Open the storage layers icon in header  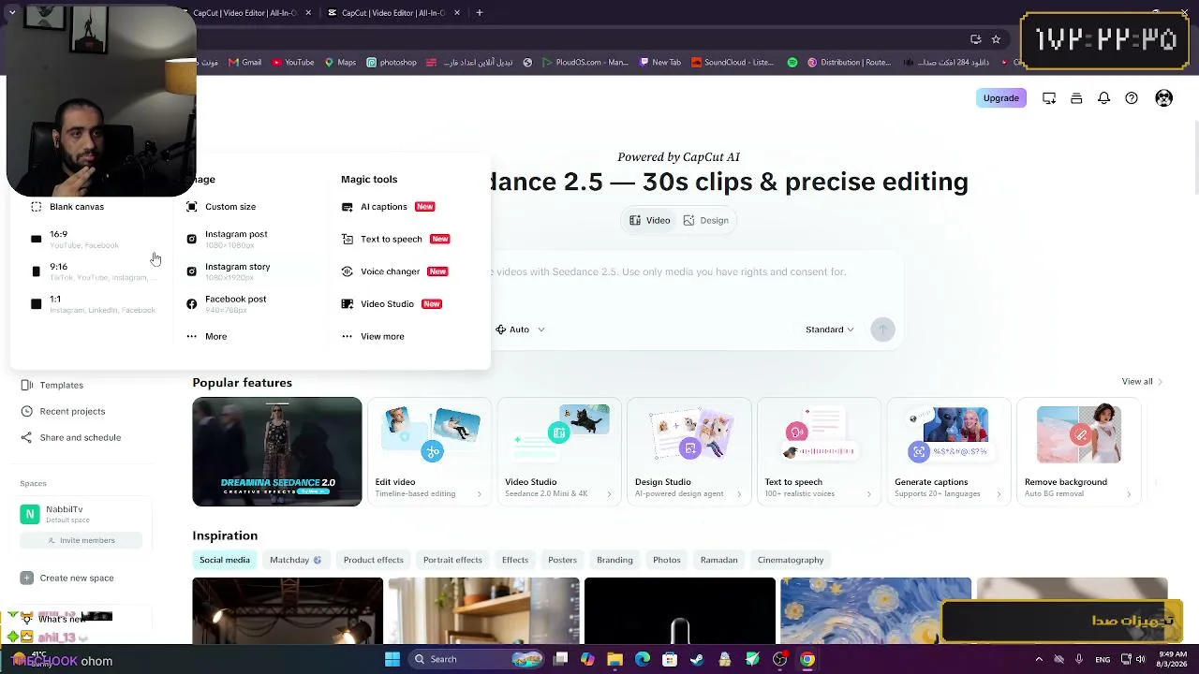1076,98
